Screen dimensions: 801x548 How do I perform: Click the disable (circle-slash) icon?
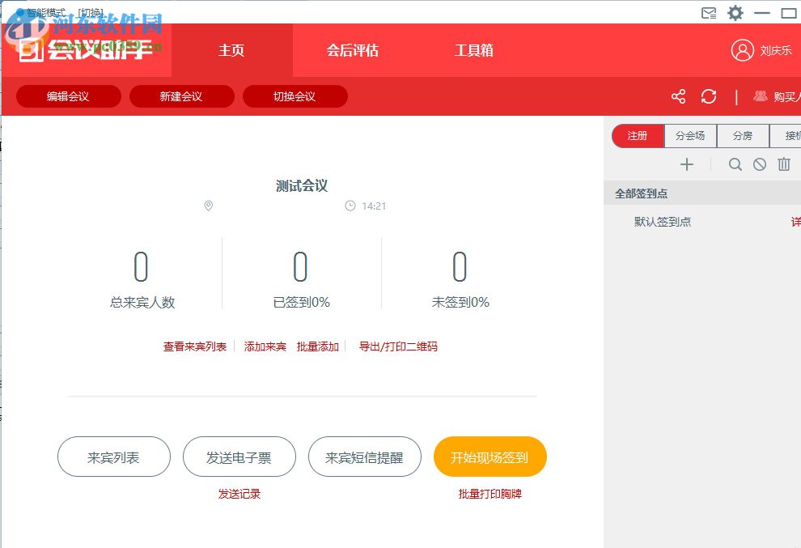coord(760,164)
